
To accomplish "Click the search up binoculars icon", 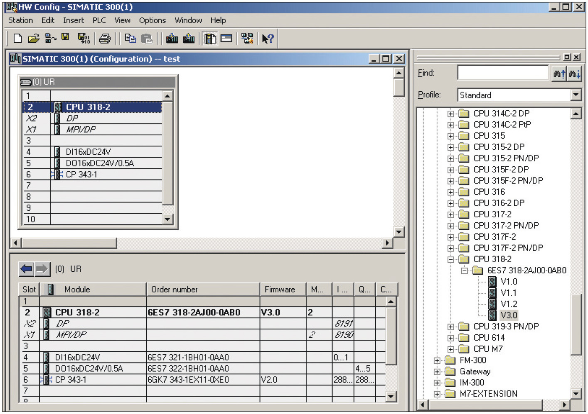I will pos(559,74).
